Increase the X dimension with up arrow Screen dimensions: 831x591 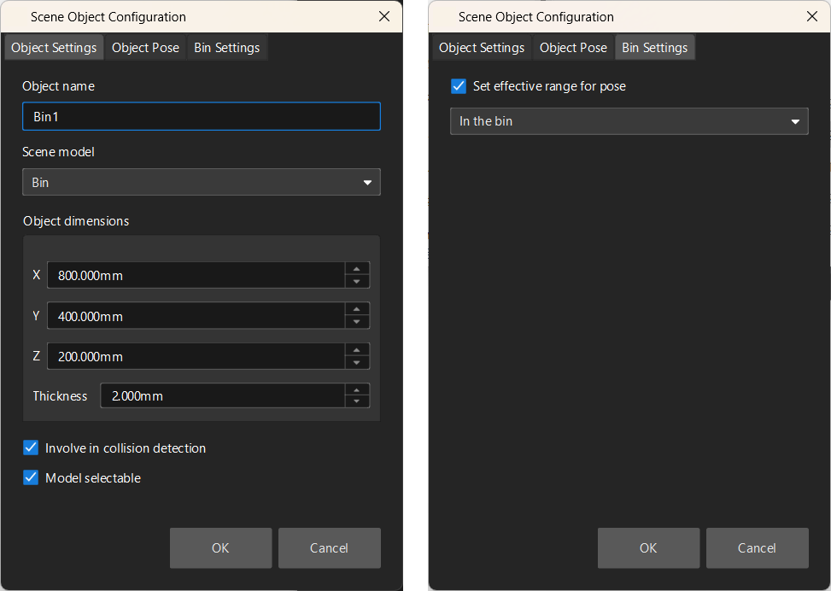pyautogui.click(x=357, y=269)
